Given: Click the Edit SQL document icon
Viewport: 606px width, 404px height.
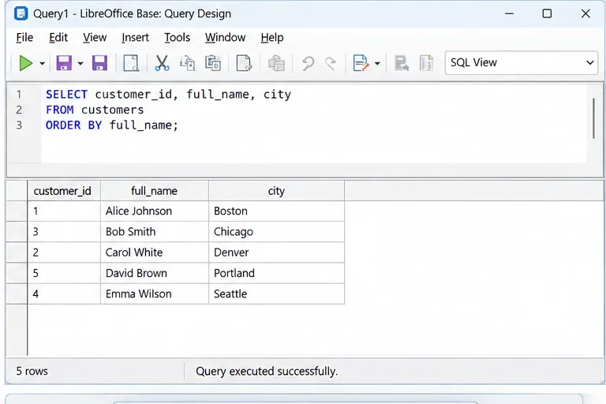Looking at the screenshot, I should pyautogui.click(x=131, y=63).
